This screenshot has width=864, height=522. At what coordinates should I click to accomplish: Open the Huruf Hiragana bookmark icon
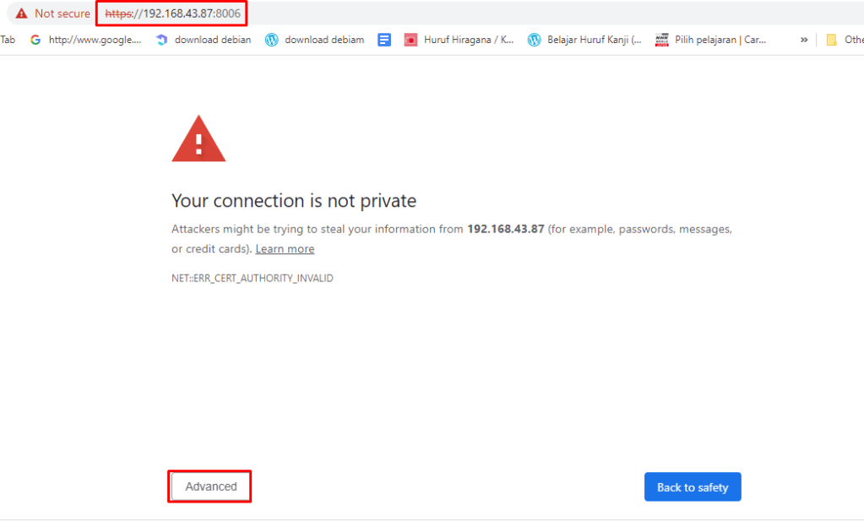[x=410, y=40]
